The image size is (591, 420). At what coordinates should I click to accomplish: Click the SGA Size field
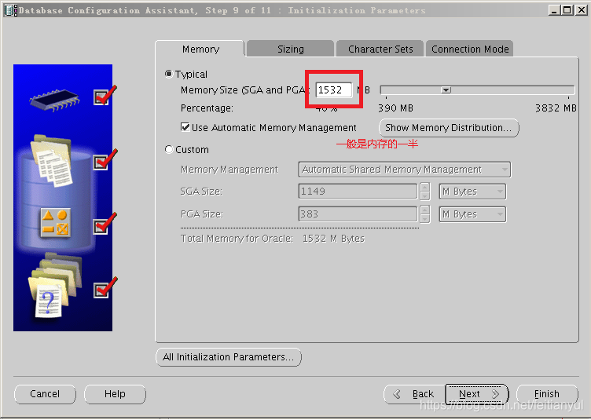[x=358, y=192]
